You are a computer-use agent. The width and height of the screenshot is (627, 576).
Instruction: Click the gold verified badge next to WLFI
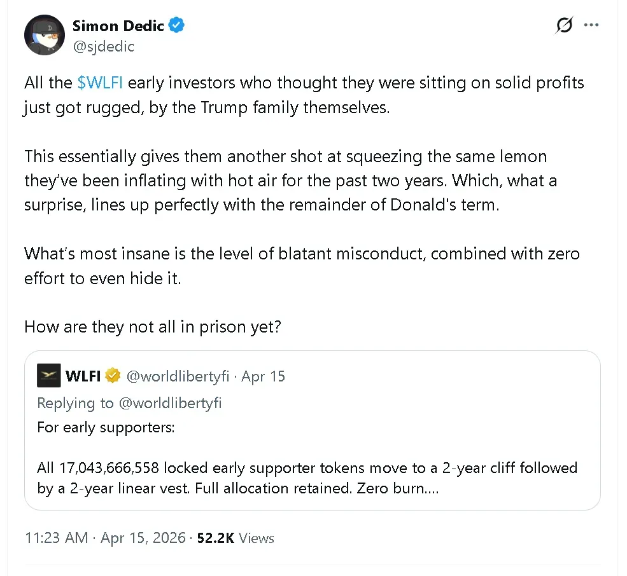[113, 375]
